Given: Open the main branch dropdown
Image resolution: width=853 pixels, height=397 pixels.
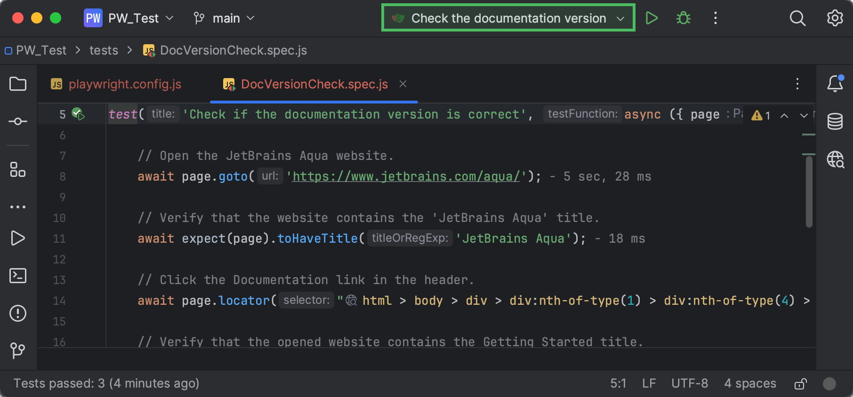Looking at the screenshot, I should (x=225, y=18).
